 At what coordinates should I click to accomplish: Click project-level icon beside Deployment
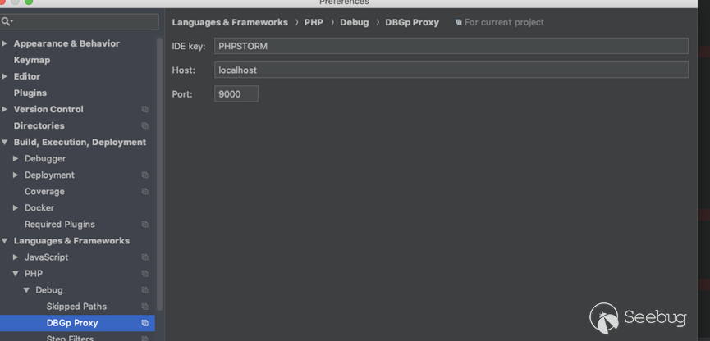tap(145, 175)
